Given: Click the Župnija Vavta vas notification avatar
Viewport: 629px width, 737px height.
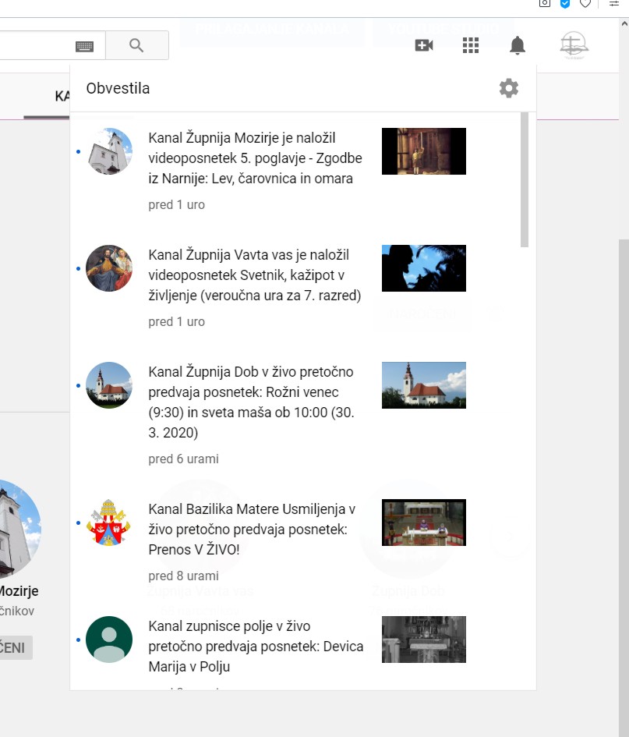Looking at the screenshot, I should point(109,268).
